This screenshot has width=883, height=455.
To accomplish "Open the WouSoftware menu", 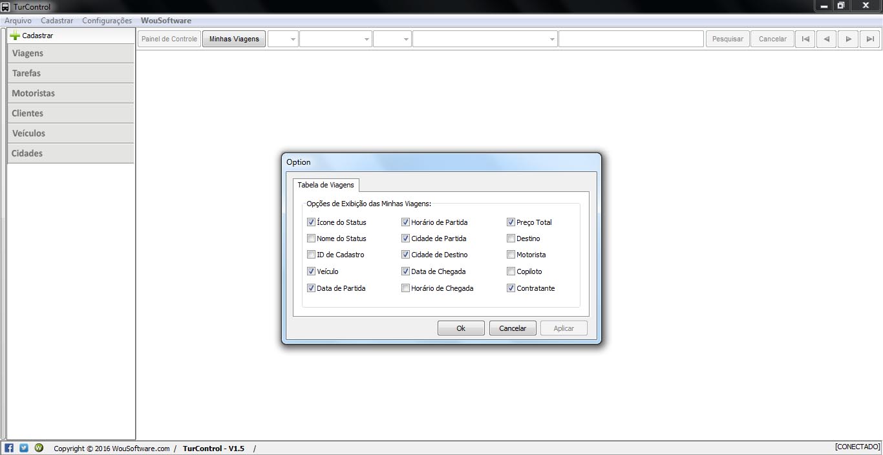I will pos(166,21).
